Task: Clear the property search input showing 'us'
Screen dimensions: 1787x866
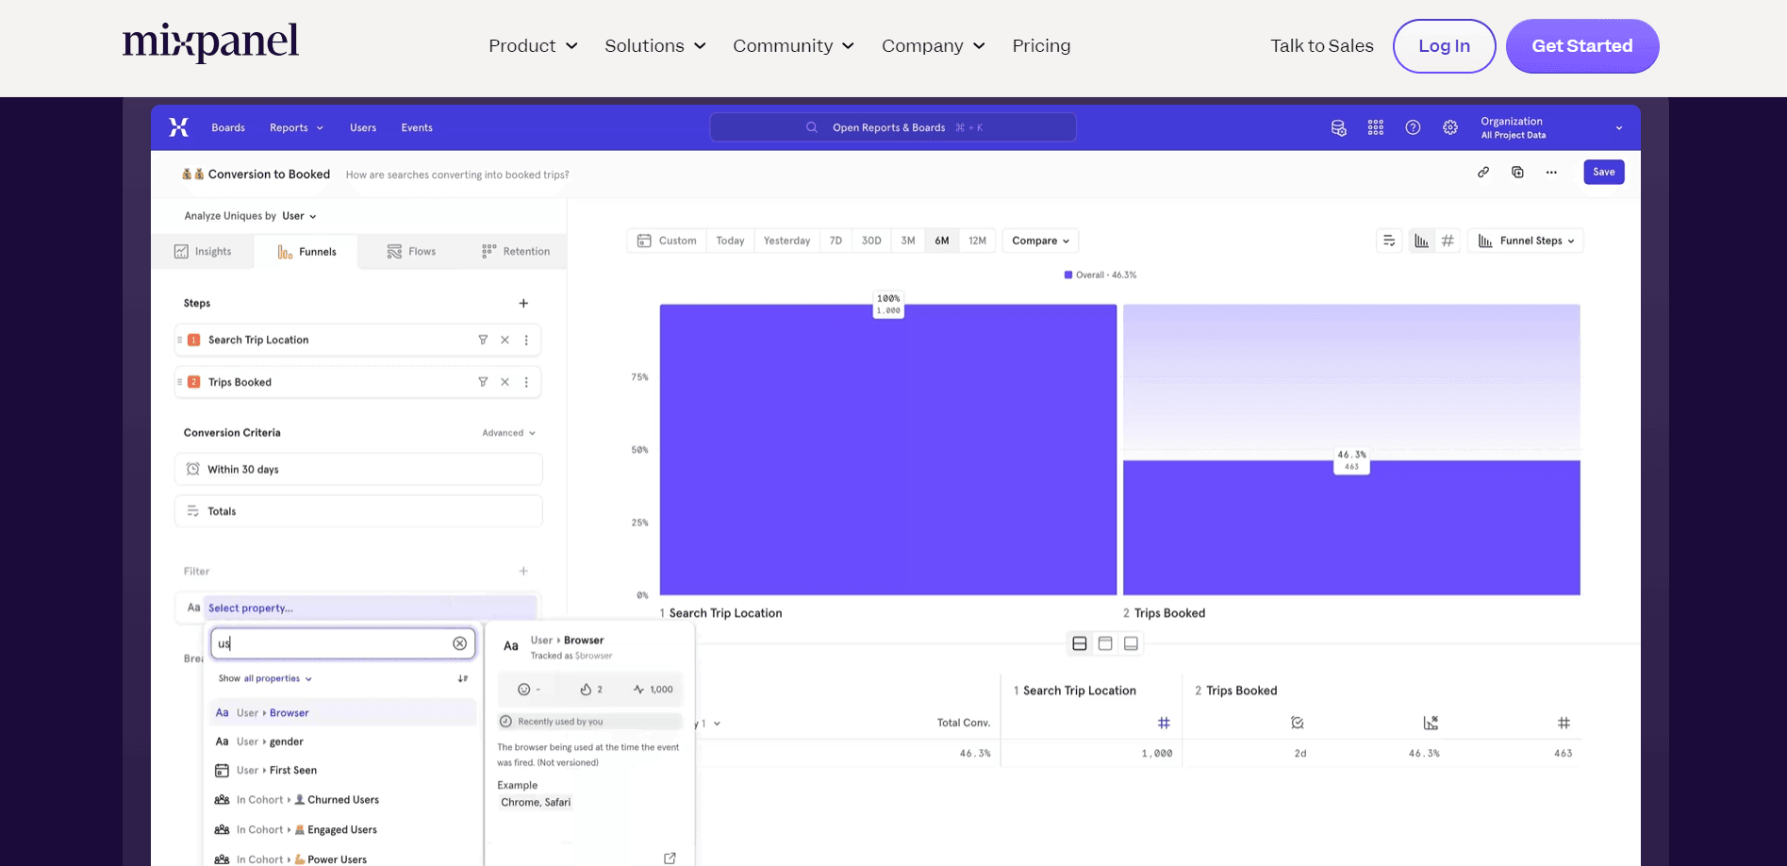Action: coord(459,643)
